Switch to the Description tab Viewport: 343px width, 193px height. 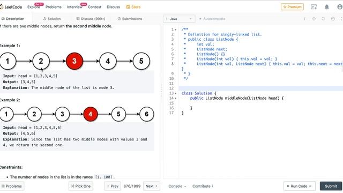(x=13, y=19)
